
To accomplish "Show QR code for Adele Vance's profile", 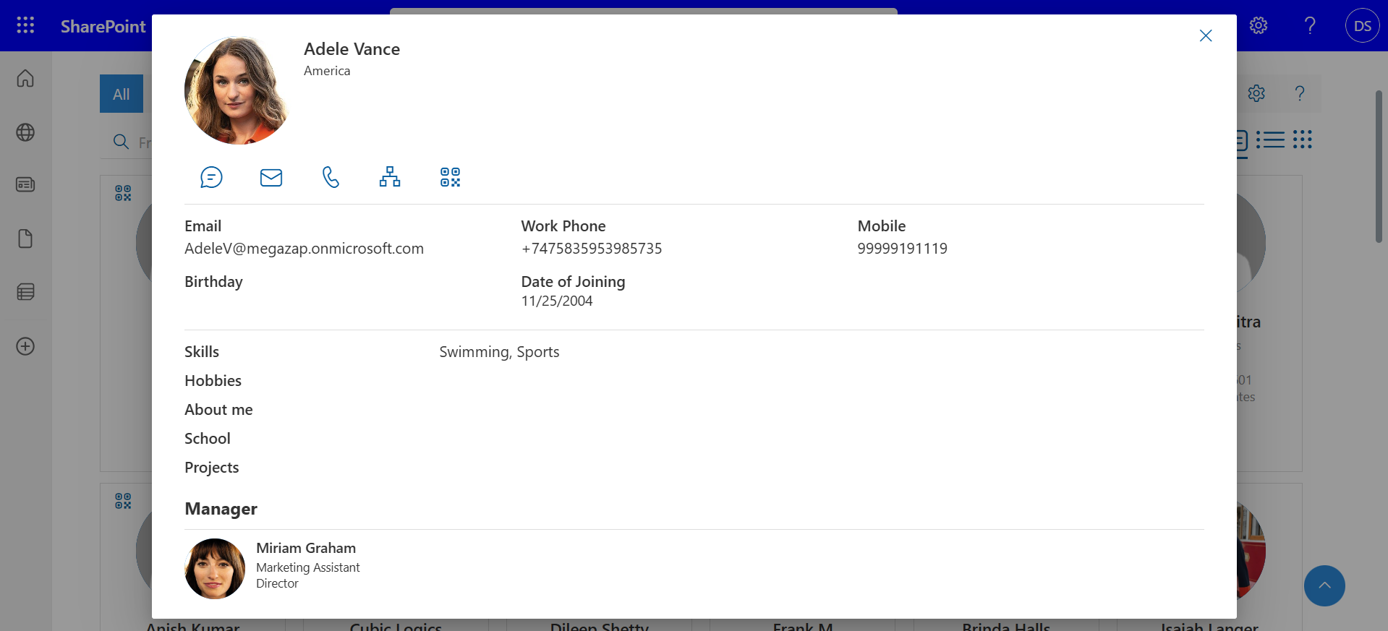I will click(x=450, y=177).
